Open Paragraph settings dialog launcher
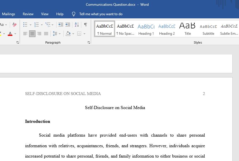 click(89, 43)
